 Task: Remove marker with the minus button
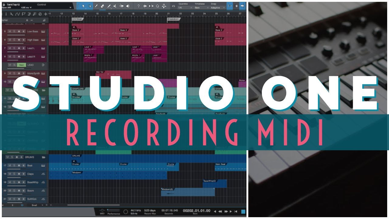click(x=32, y=20)
